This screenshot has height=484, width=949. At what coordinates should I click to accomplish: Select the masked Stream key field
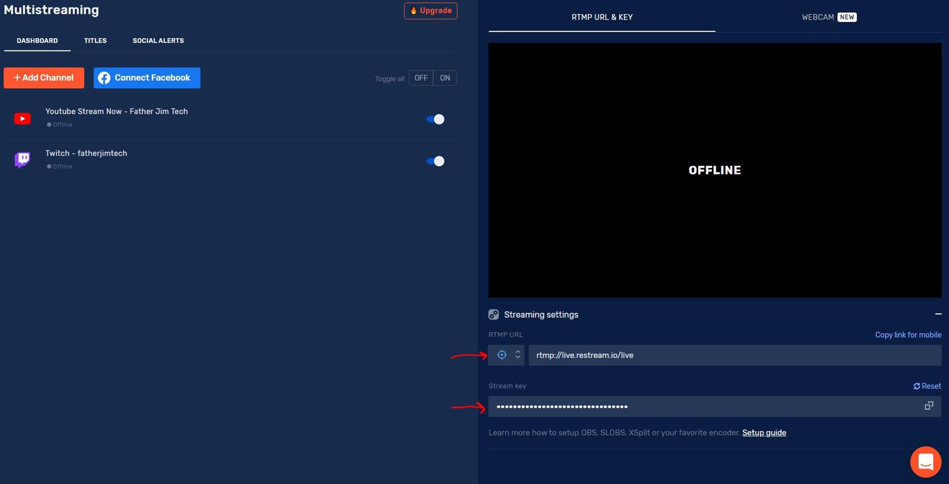tap(692, 406)
